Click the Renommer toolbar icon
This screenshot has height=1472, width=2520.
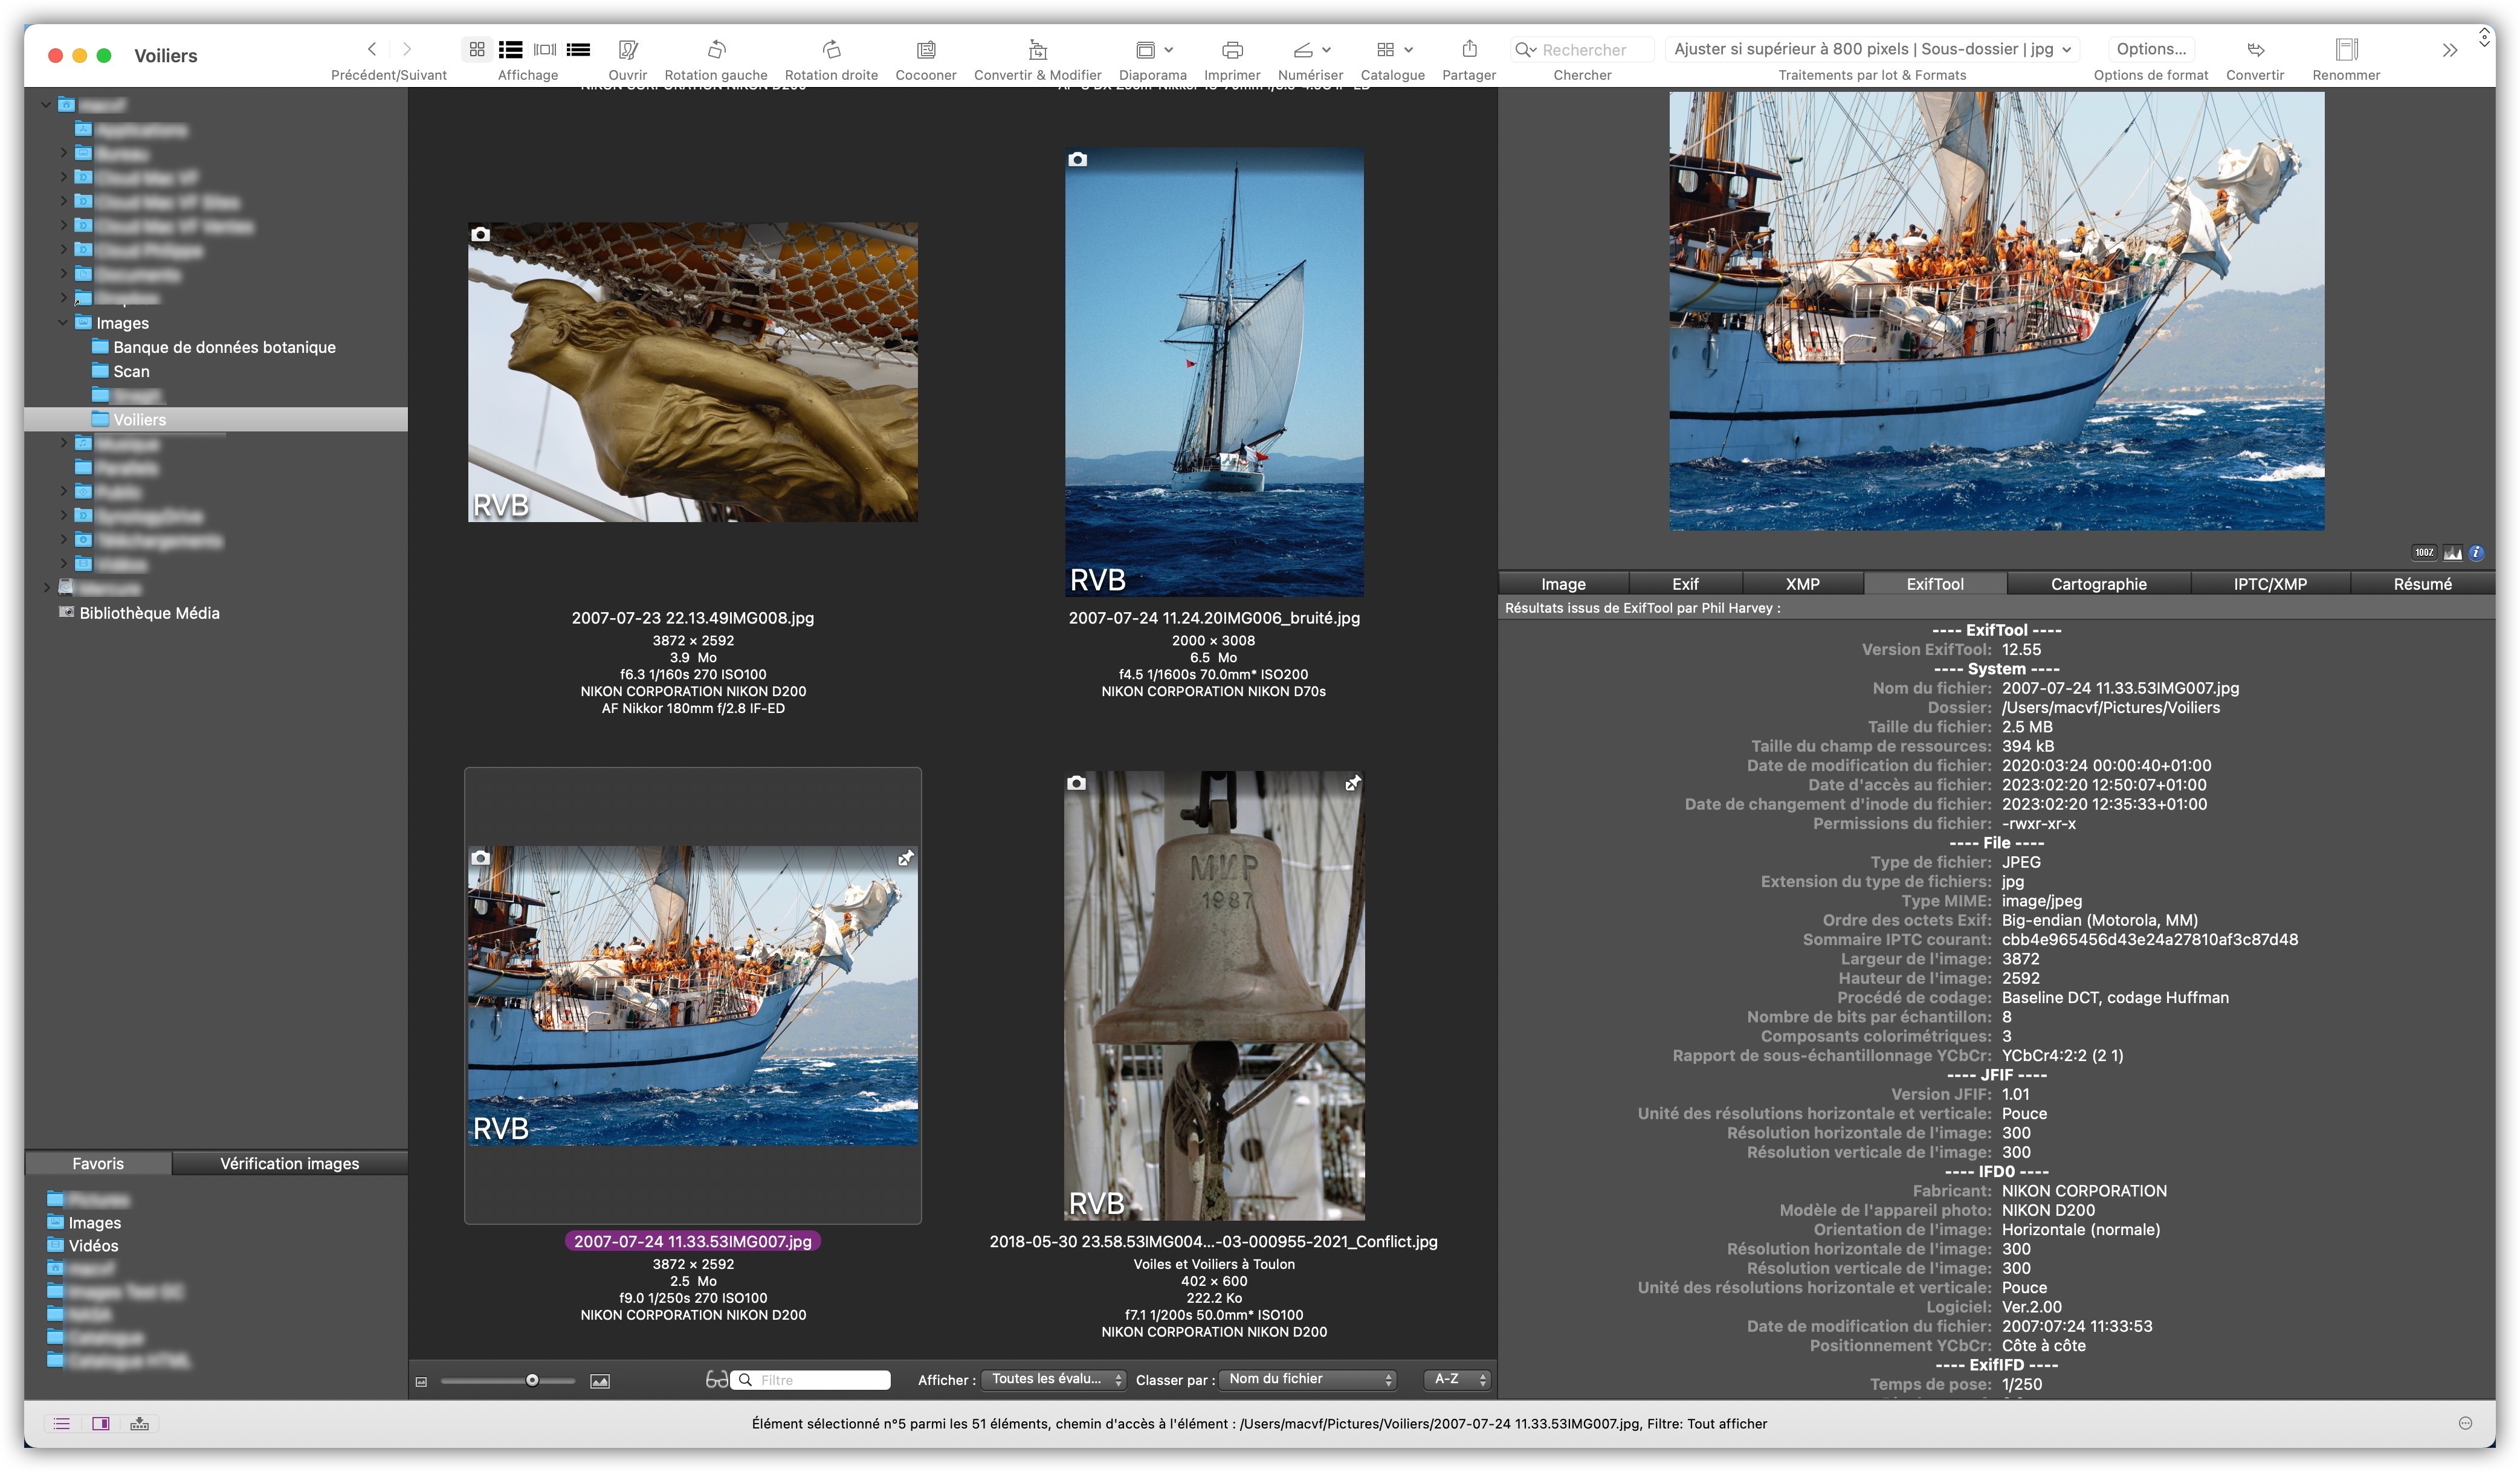(2346, 49)
